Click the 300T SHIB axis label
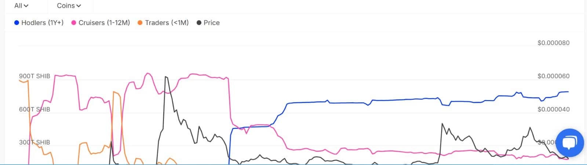 (x=34, y=142)
